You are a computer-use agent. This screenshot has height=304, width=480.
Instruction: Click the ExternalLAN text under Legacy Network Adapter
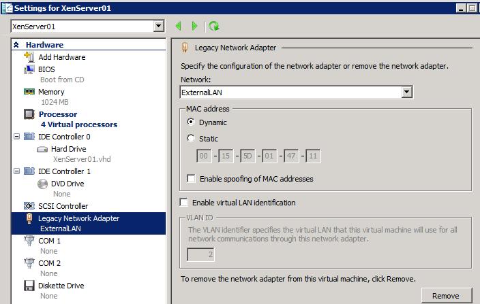coord(61,229)
